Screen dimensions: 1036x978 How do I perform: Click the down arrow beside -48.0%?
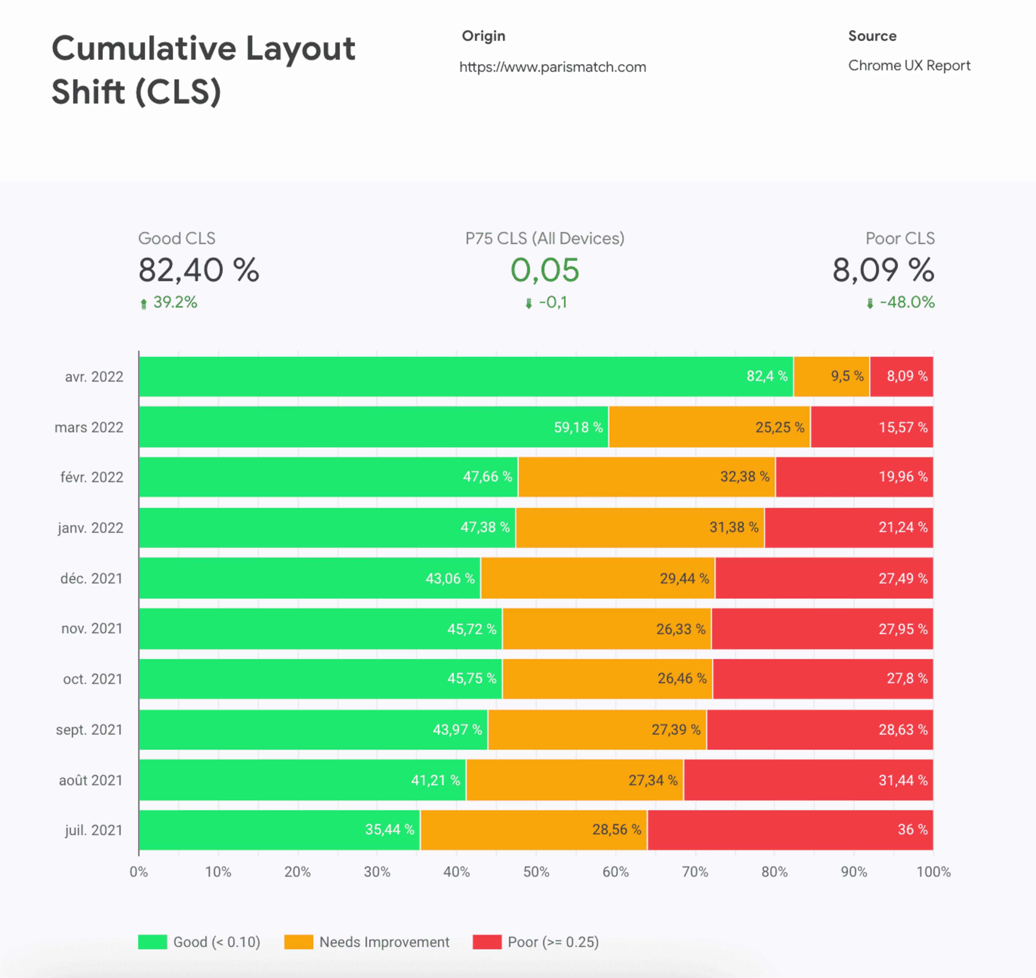tap(870, 303)
